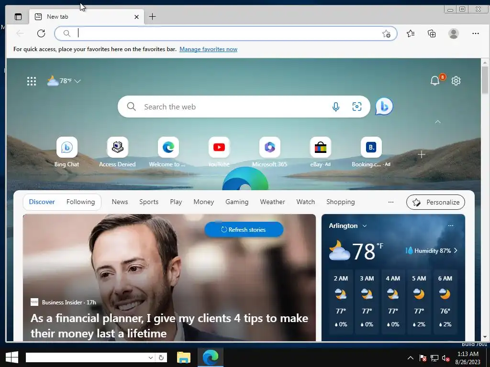
Task: Open the Weather category
Action: (272, 202)
